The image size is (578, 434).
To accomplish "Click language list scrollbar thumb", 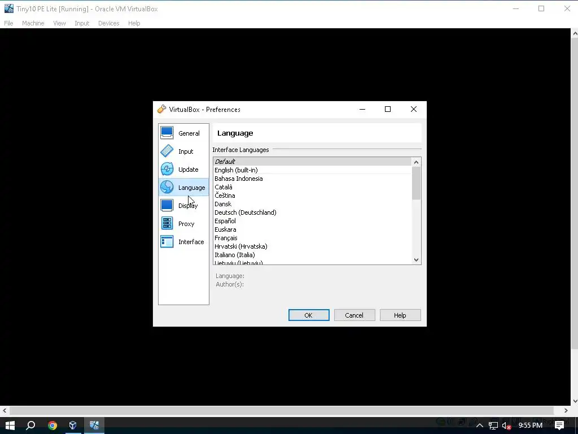I will pyautogui.click(x=416, y=183).
